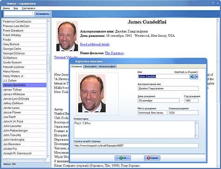Viewport: 221px width, 169px height.
Task: Select Federico Castelluccio in the names list
Action: [25, 21]
